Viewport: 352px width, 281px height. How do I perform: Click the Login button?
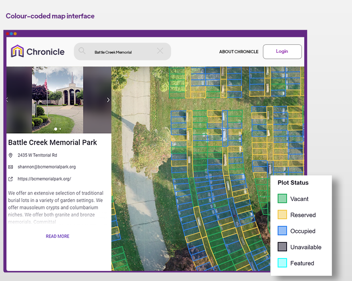click(282, 51)
